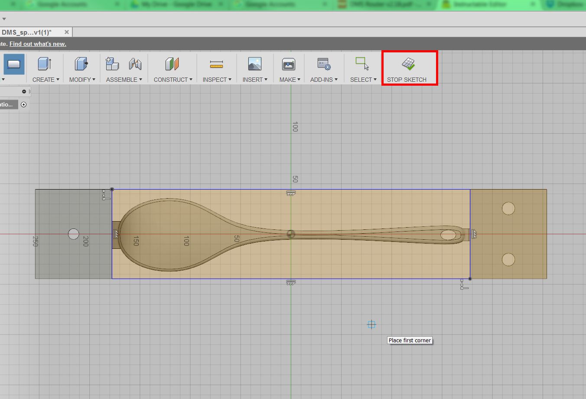
Task: Click the Select tool icon
Action: coord(362,64)
